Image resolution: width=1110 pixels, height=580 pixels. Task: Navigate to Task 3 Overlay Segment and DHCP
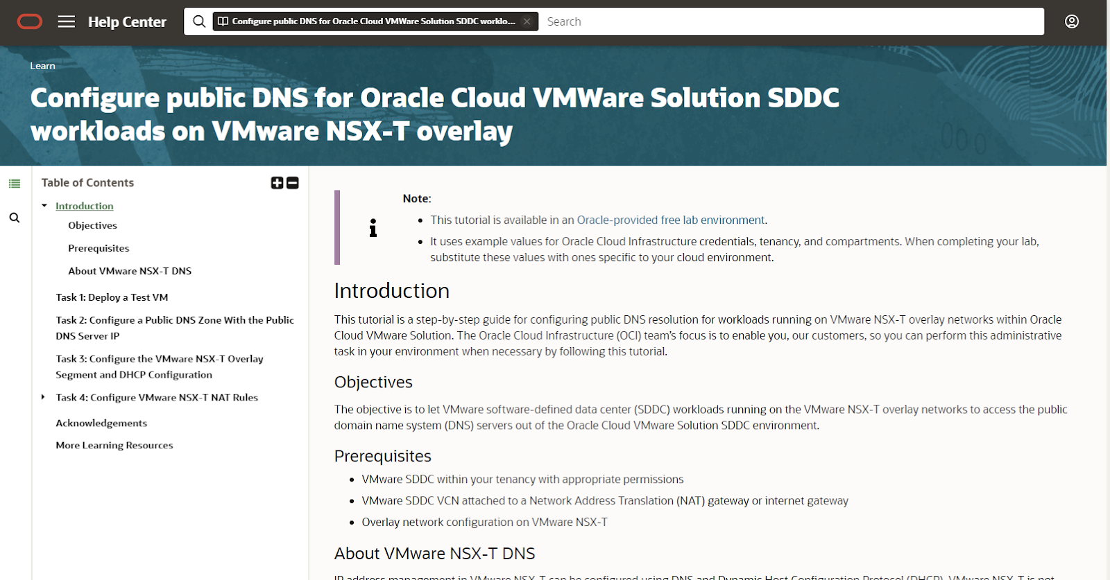[160, 367]
